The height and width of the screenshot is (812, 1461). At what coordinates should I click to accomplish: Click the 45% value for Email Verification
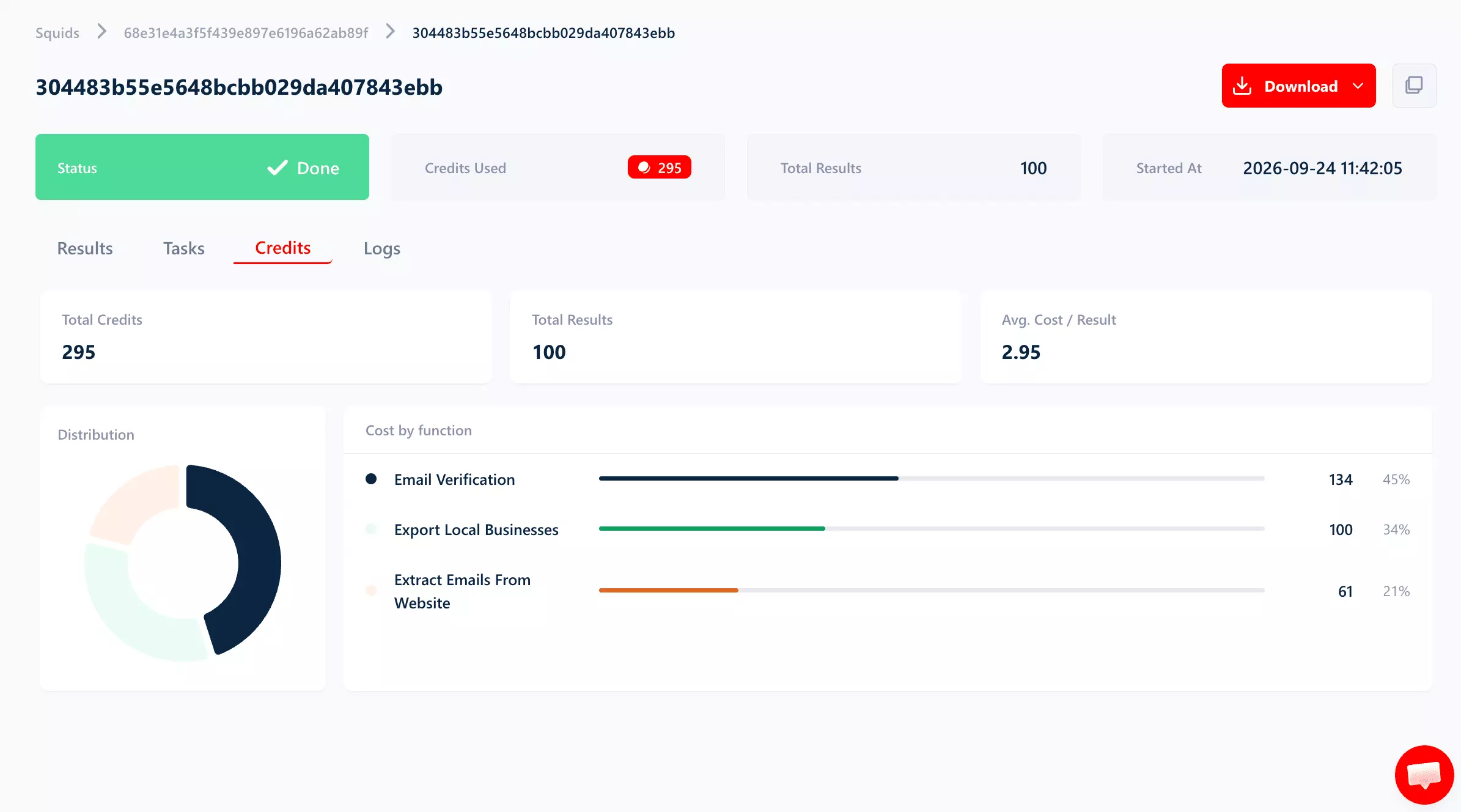pos(1396,479)
